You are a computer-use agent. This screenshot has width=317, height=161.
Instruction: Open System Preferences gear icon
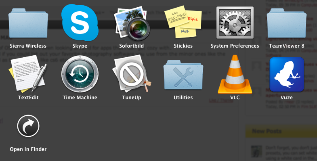click(235, 23)
